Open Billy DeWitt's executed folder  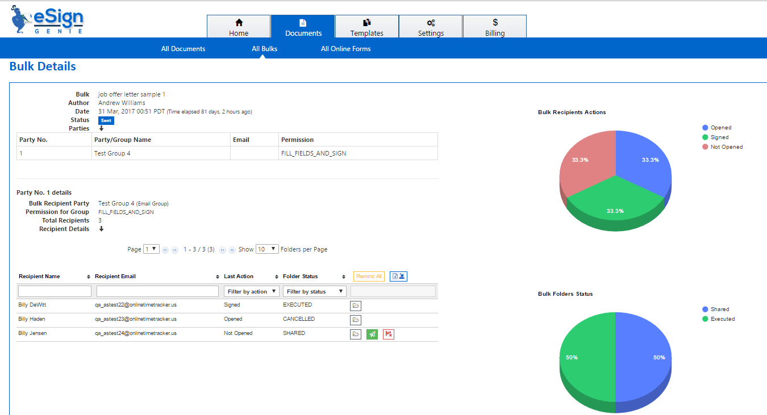(x=355, y=305)
